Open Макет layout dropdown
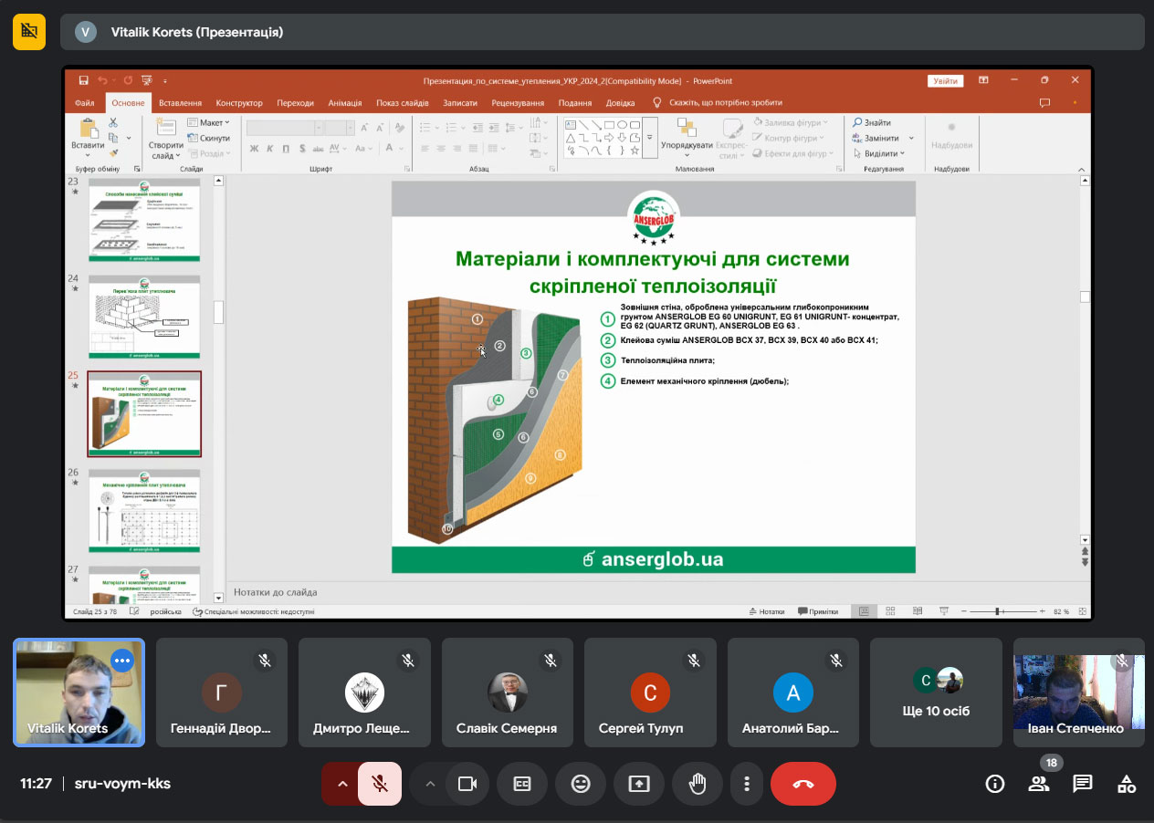Viewport: 1154px width, 823px height. tap(209, 122)
